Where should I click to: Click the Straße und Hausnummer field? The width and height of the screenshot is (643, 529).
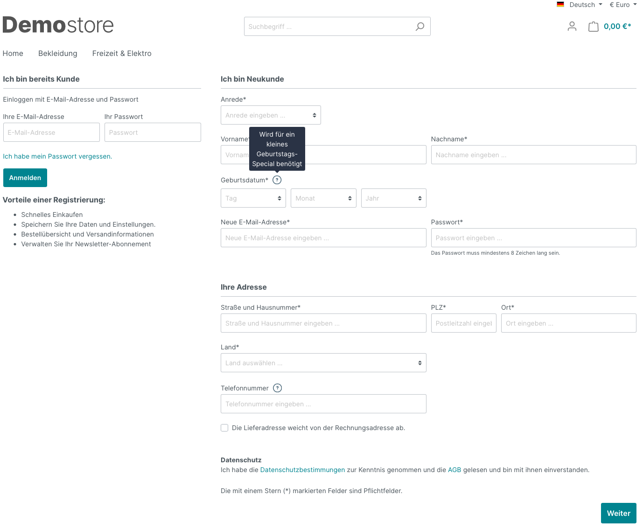(x=323, y=323)
